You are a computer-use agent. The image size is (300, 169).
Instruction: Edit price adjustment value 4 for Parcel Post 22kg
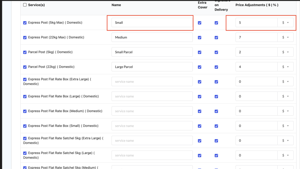point(257,67)
